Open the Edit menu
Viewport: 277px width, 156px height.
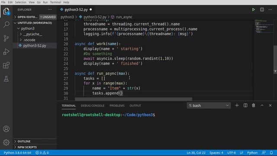(10, 2)
